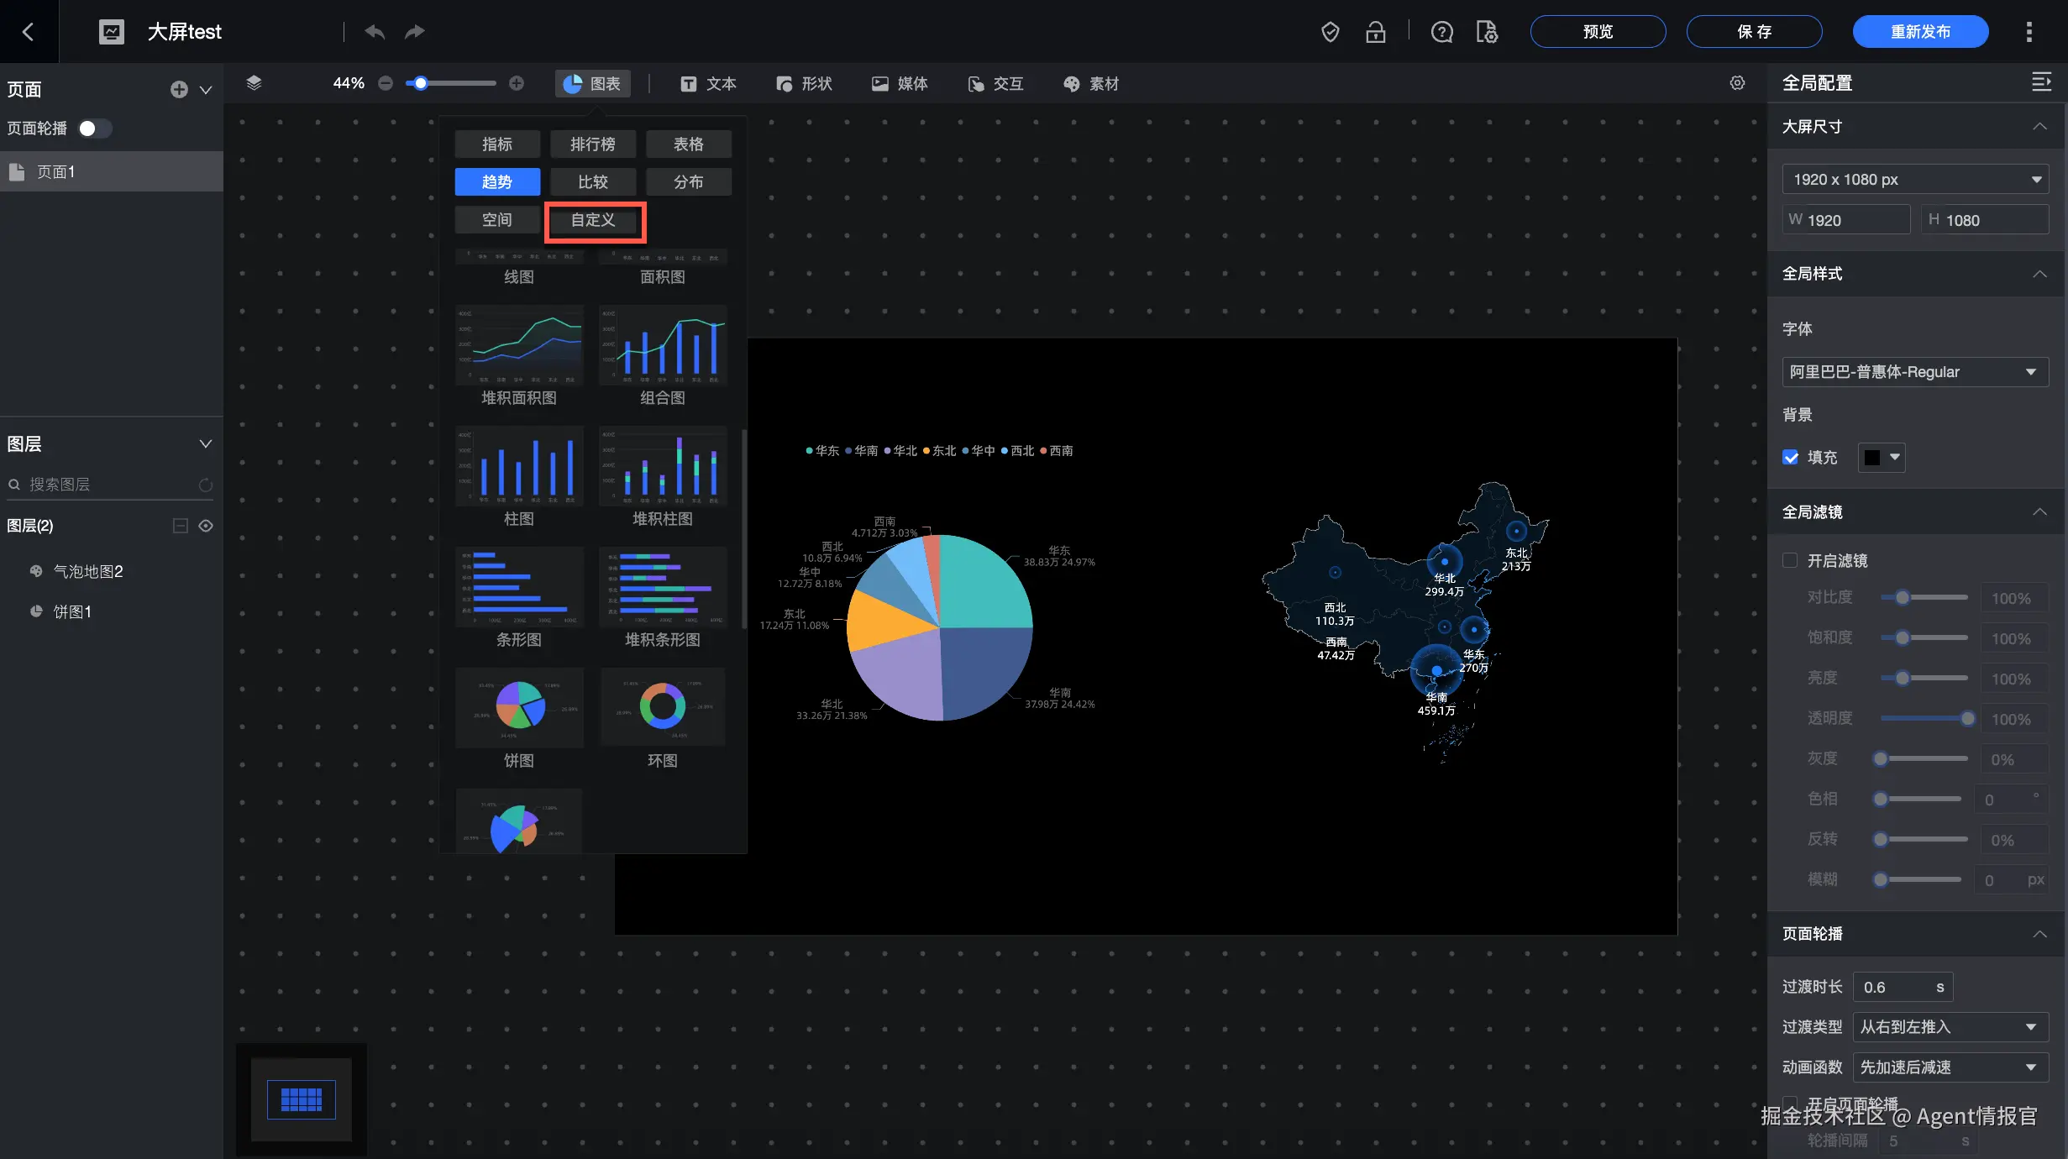2068x1159 pixels.
Task: Click the redo arrow icon
Action: point(414,32)
